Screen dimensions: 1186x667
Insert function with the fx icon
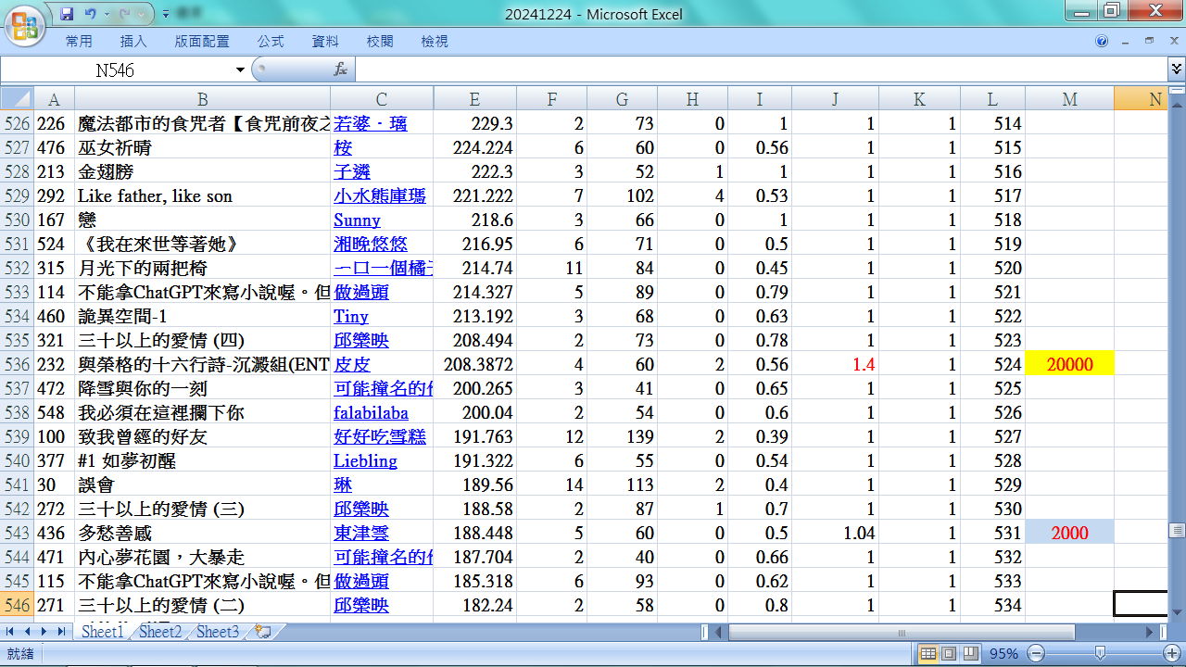pyautogui.click(x=340, y=69)
